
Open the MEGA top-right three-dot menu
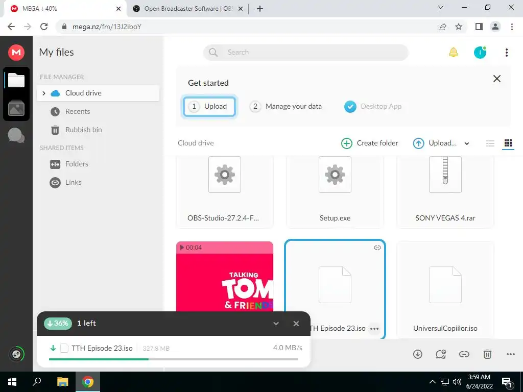click(506, 53)
